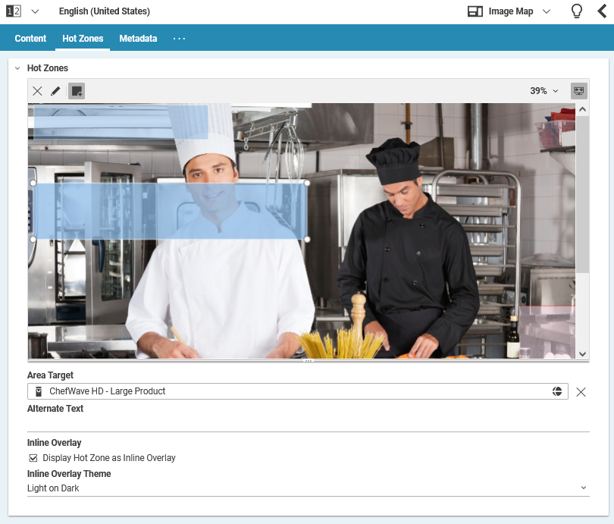
Task: Browse for a different Area Target
Action: tap(558, 391)
